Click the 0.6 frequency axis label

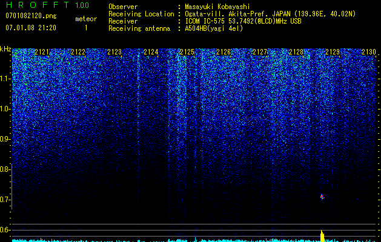[x=5, y=230]
